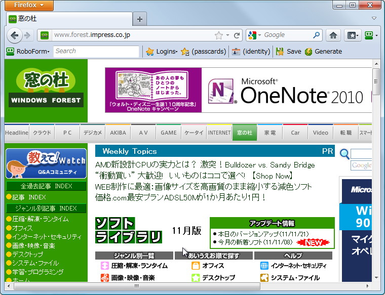Reload the page with the refresh icon

click(237, 35)
